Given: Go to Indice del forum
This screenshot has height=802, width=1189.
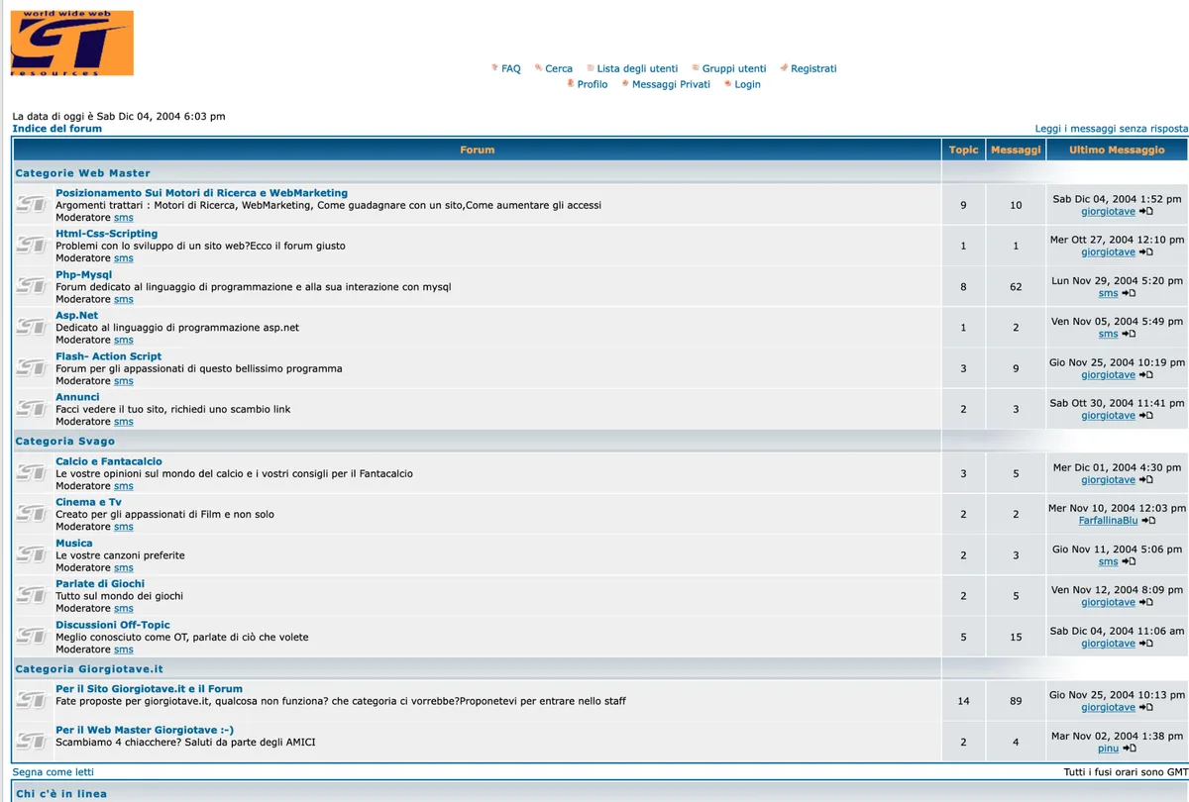Looking at the screenshot, I should click(x=57, y=129).
